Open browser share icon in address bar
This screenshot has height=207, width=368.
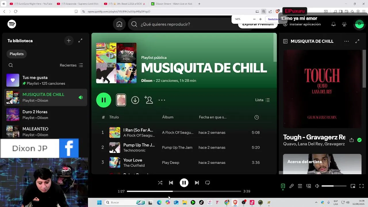click(270, 11)
